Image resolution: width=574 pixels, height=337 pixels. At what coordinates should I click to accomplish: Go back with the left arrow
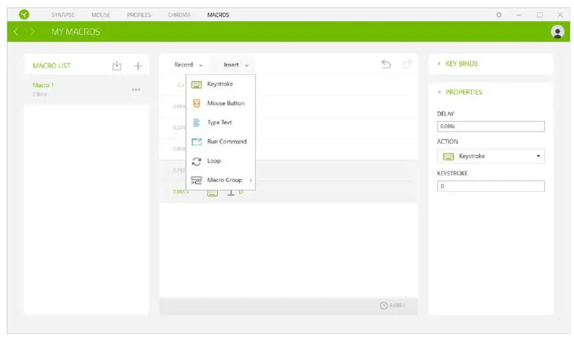coord(16,32)
